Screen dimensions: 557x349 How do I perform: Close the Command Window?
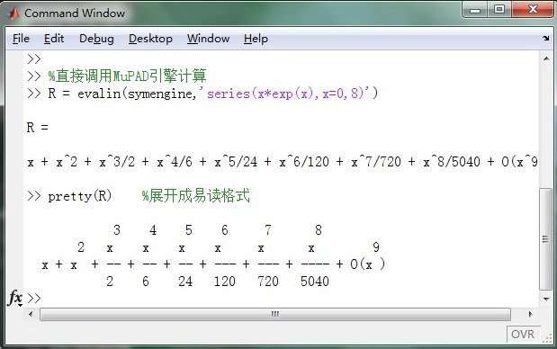coord(533,9)
